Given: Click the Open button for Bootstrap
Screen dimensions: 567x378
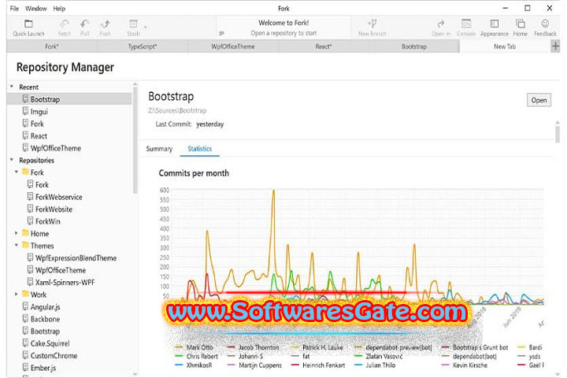Looking at the screenshot, I should 539,100.
